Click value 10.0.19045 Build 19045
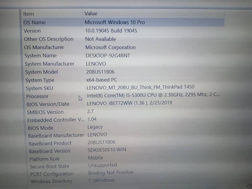The height and width of the screenshot is (189, 252). (111, 31)
